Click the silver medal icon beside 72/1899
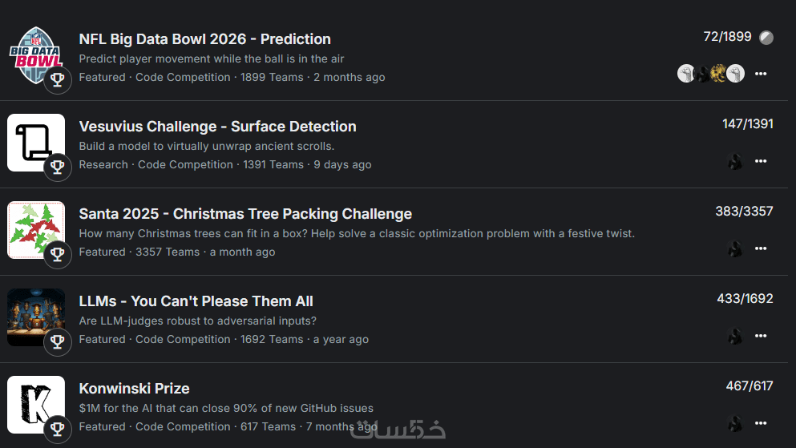This screenshot has width=796, height=448. [766, 38]
